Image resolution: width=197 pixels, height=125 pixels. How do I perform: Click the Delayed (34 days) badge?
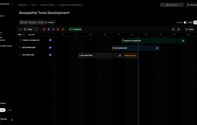[x=130, y=56]
